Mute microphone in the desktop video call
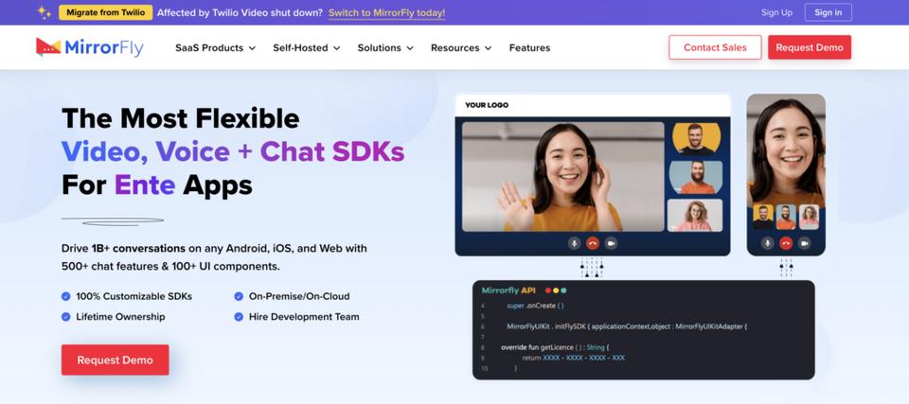This screenshot has width=909, height=404. (x=574, y=243)
